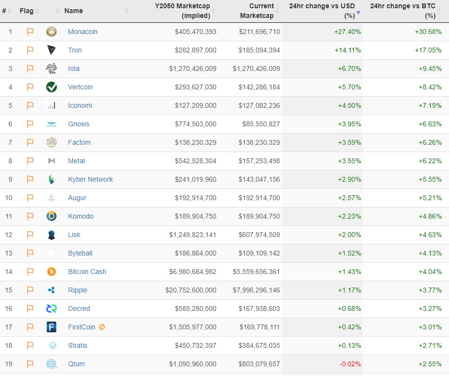The height and width of the screenshot is (376, 449).
Task: Open the Kyber Network link
Action: 90,179
